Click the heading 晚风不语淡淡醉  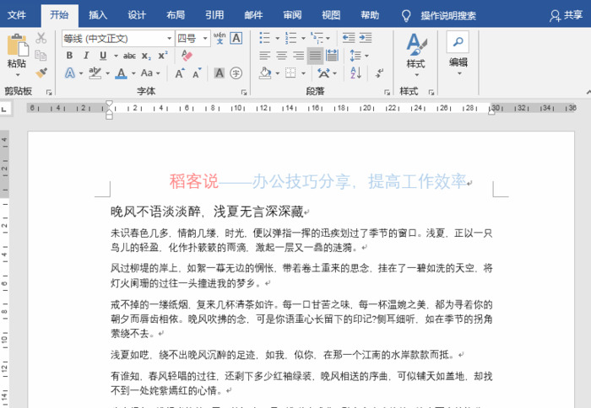pos(155,212)
